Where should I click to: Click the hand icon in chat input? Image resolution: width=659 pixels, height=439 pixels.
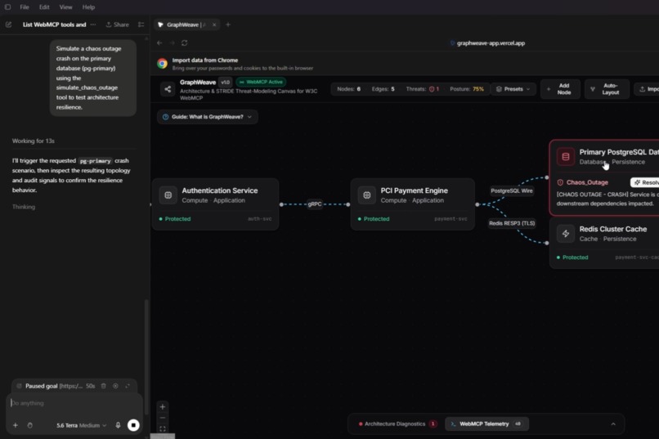29,426
